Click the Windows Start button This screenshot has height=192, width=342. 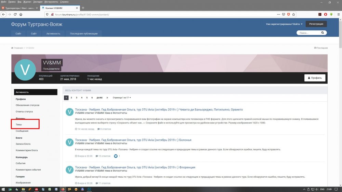3,189
